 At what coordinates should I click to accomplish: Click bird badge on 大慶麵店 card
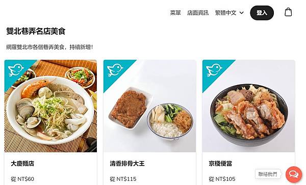(16, 70)
